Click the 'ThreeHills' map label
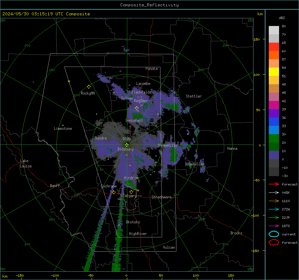This screenshot has height=280, width=299. coord(167,145)
